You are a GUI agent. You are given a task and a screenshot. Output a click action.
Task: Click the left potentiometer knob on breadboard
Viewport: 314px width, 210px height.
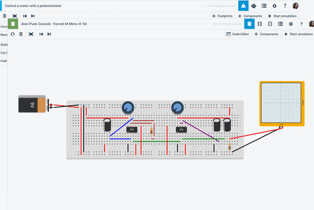[x=128, y=107]
